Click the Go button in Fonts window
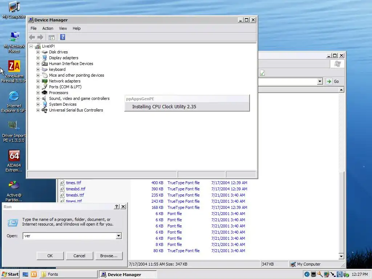This screenshot has width=372, height=279. [333, 81]
